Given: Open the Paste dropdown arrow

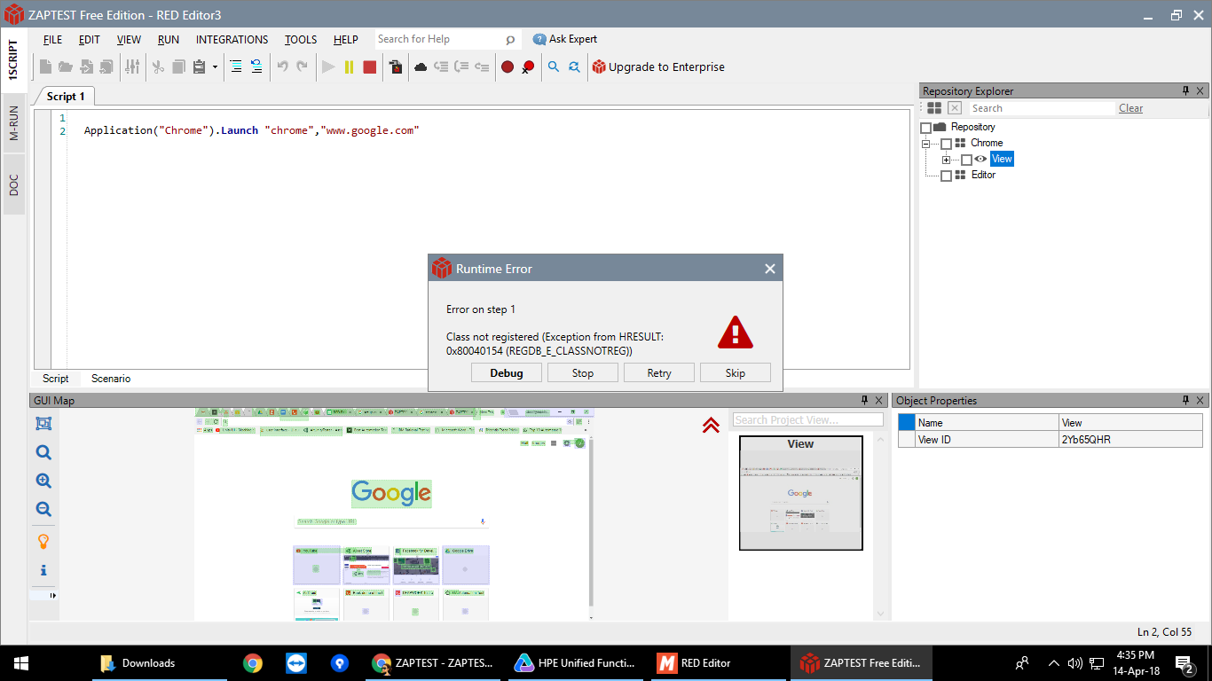Looking at the screenshot, I should [x=215, y=67].
